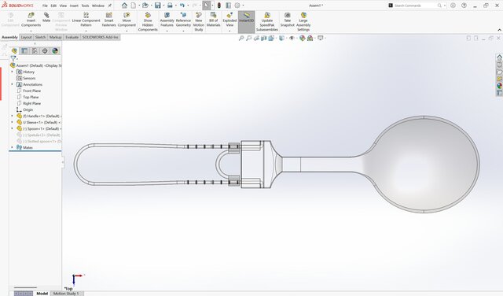The height and width of the screenshot is (296, 503).
Task: Click Update SpeedPak Subassemblies
Action: pos(267,22)
